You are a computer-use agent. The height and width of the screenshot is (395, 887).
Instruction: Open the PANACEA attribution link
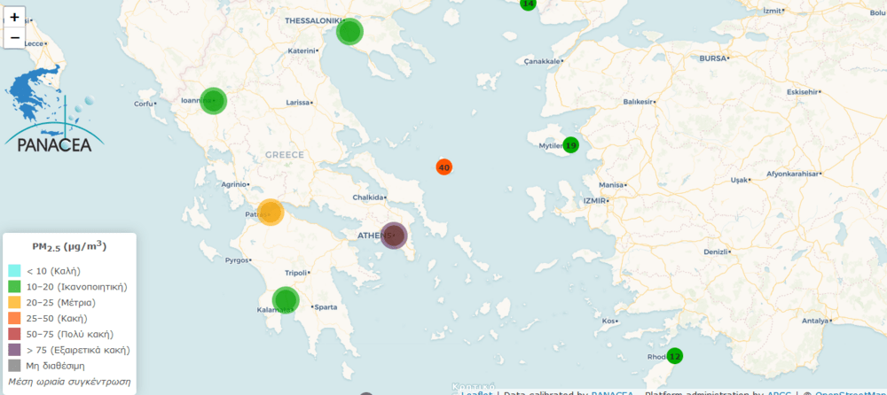click(613, 393)
